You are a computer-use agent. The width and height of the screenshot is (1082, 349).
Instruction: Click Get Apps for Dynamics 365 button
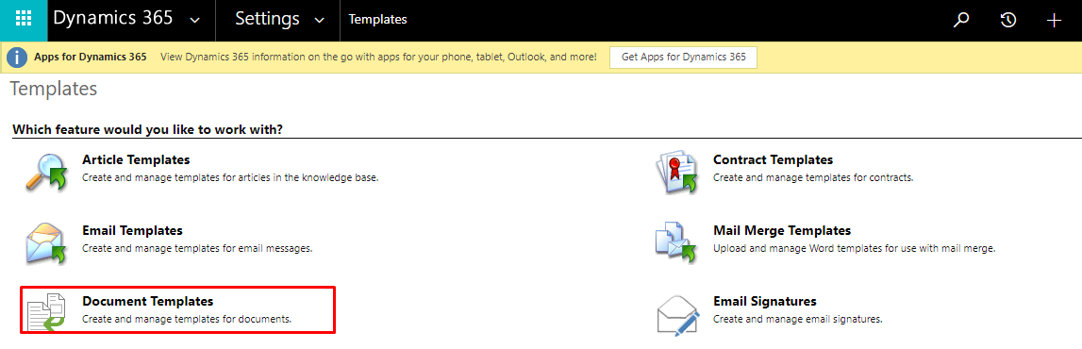point(683,58)
